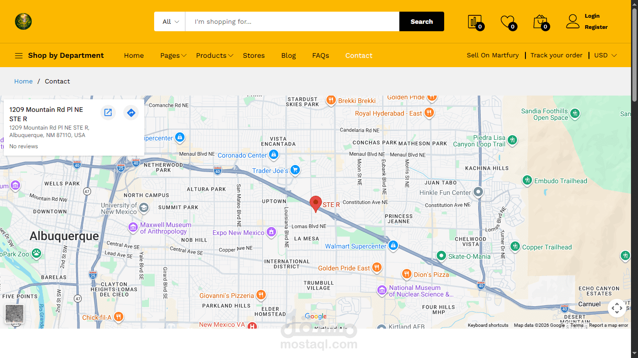The height and width of the screenshot is (358, 638).
Task: Click the view larger map icon
Action: (108, 112)
